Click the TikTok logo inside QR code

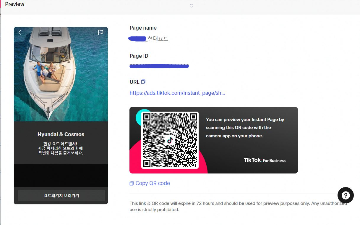click(x=170, y=140)
